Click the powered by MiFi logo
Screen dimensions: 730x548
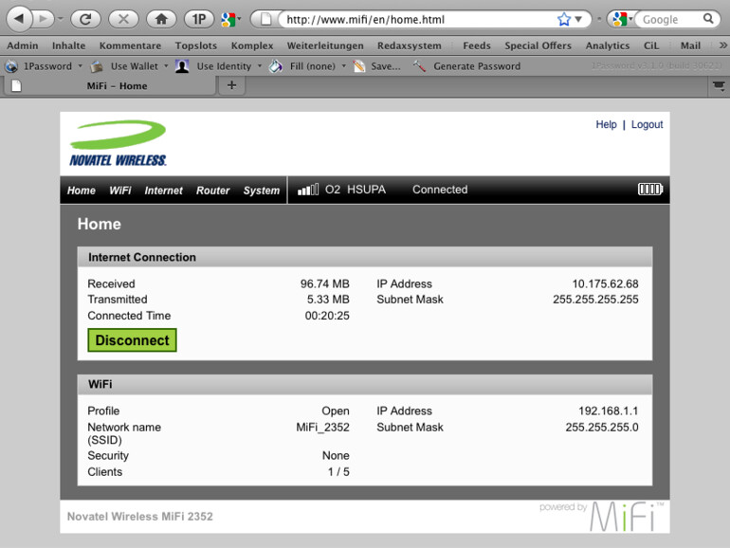coord(601,517)
